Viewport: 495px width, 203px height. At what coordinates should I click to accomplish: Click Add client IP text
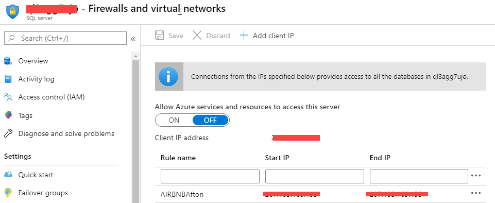click(x=274, y=36)
